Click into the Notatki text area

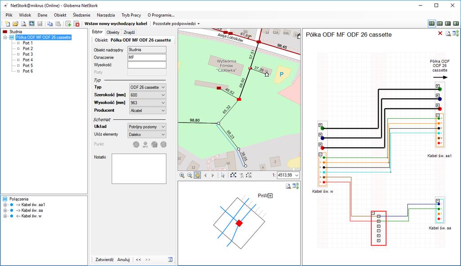(139, 169)
